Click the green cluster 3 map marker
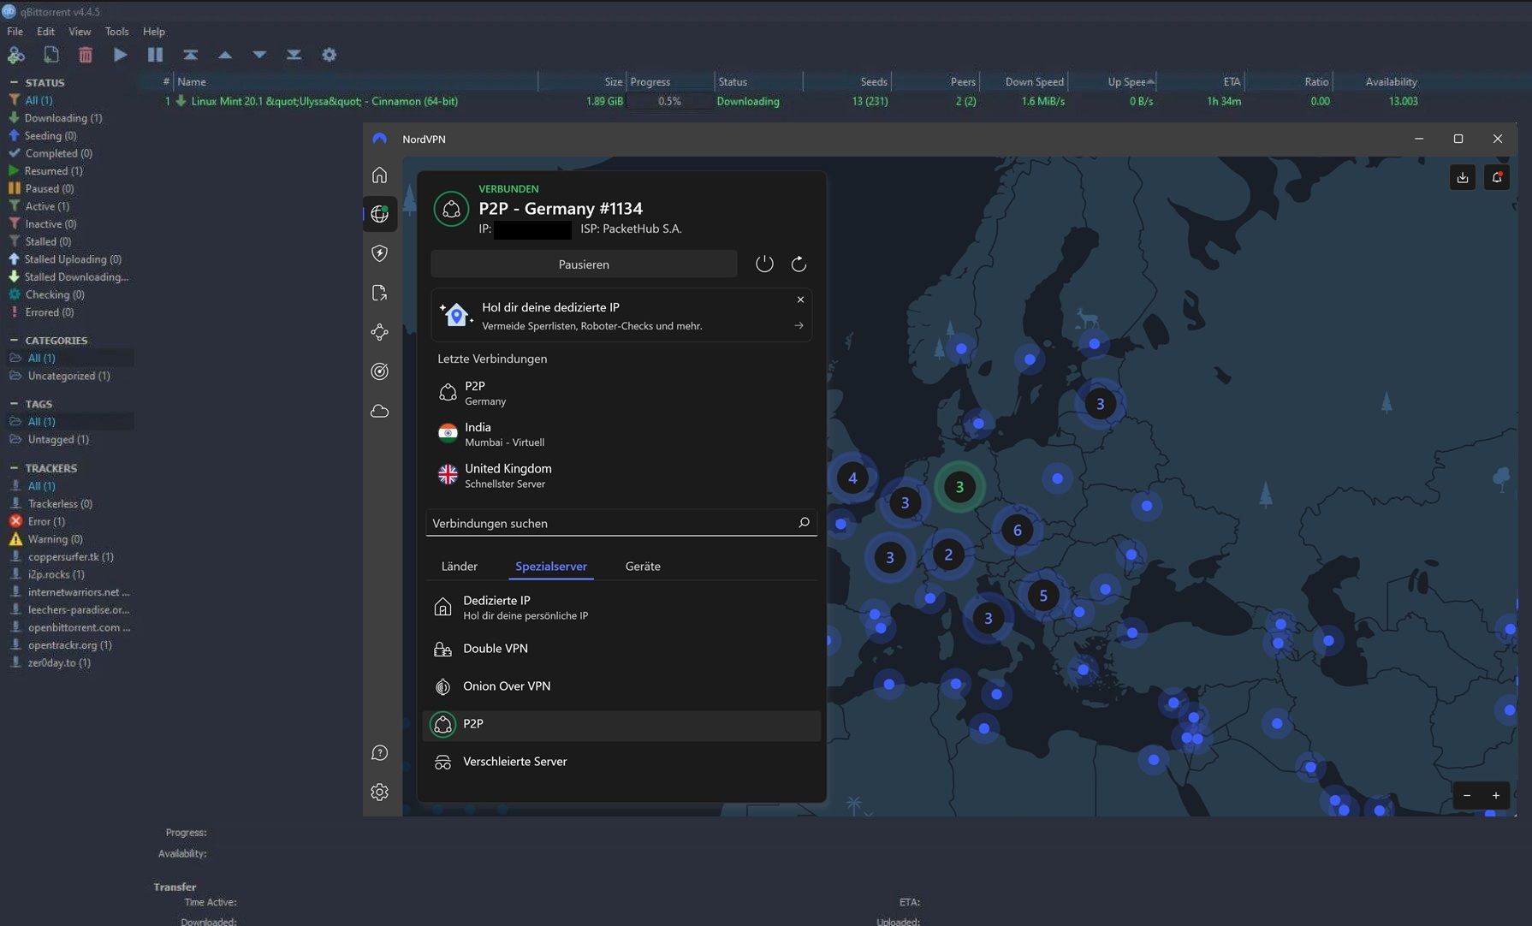 click(959, 487)
